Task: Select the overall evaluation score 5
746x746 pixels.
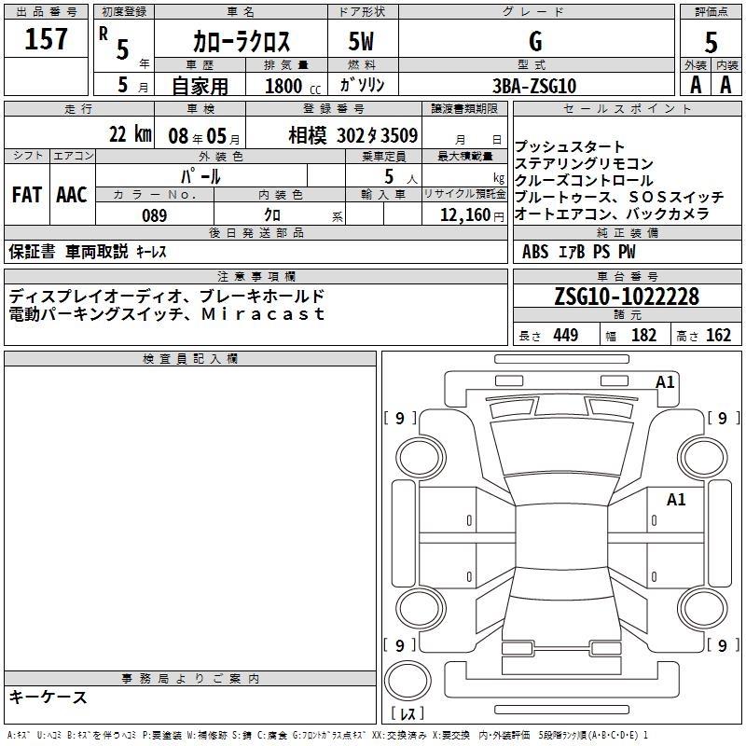Action: pos(711,43)
